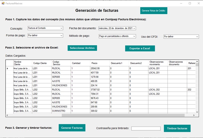Click the horizontal scrollbar left arrow
This screenshot has width=203, height=138.
point(7,115)
